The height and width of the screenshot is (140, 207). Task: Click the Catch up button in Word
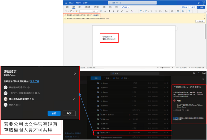[193, 7]
